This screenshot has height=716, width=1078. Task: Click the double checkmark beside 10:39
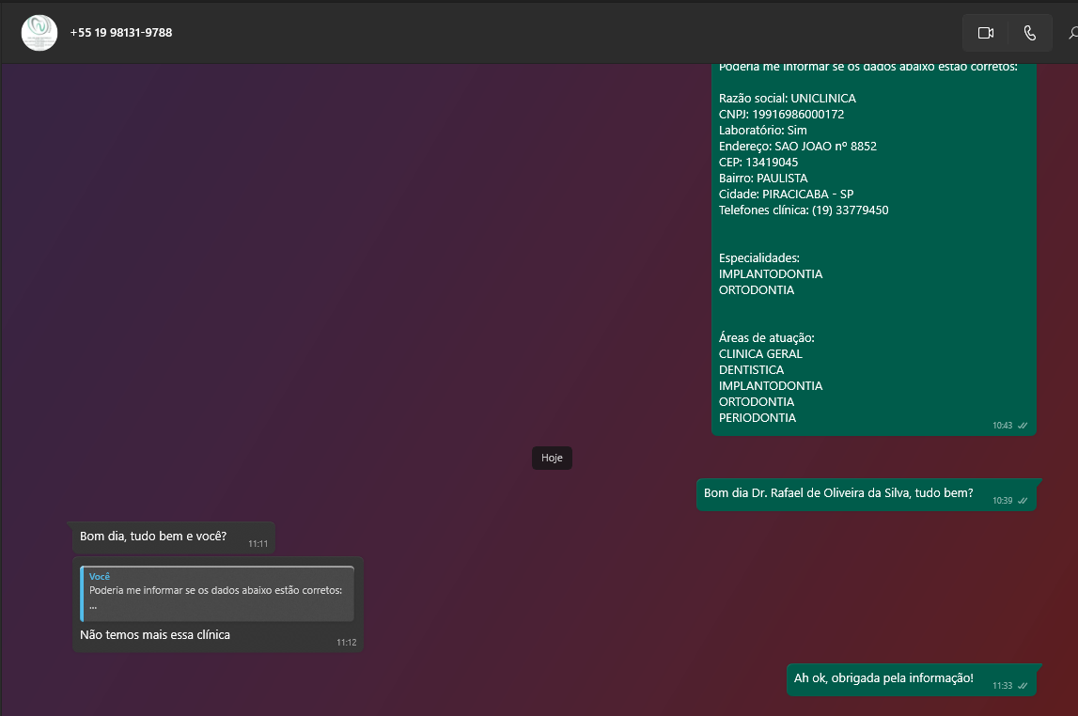click(x=1023, y=501)
